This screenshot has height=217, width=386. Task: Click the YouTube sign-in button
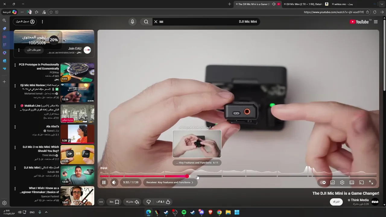25,22
